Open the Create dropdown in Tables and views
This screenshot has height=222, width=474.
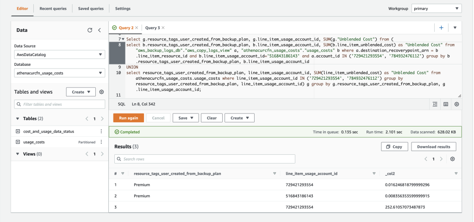(81, 92)
